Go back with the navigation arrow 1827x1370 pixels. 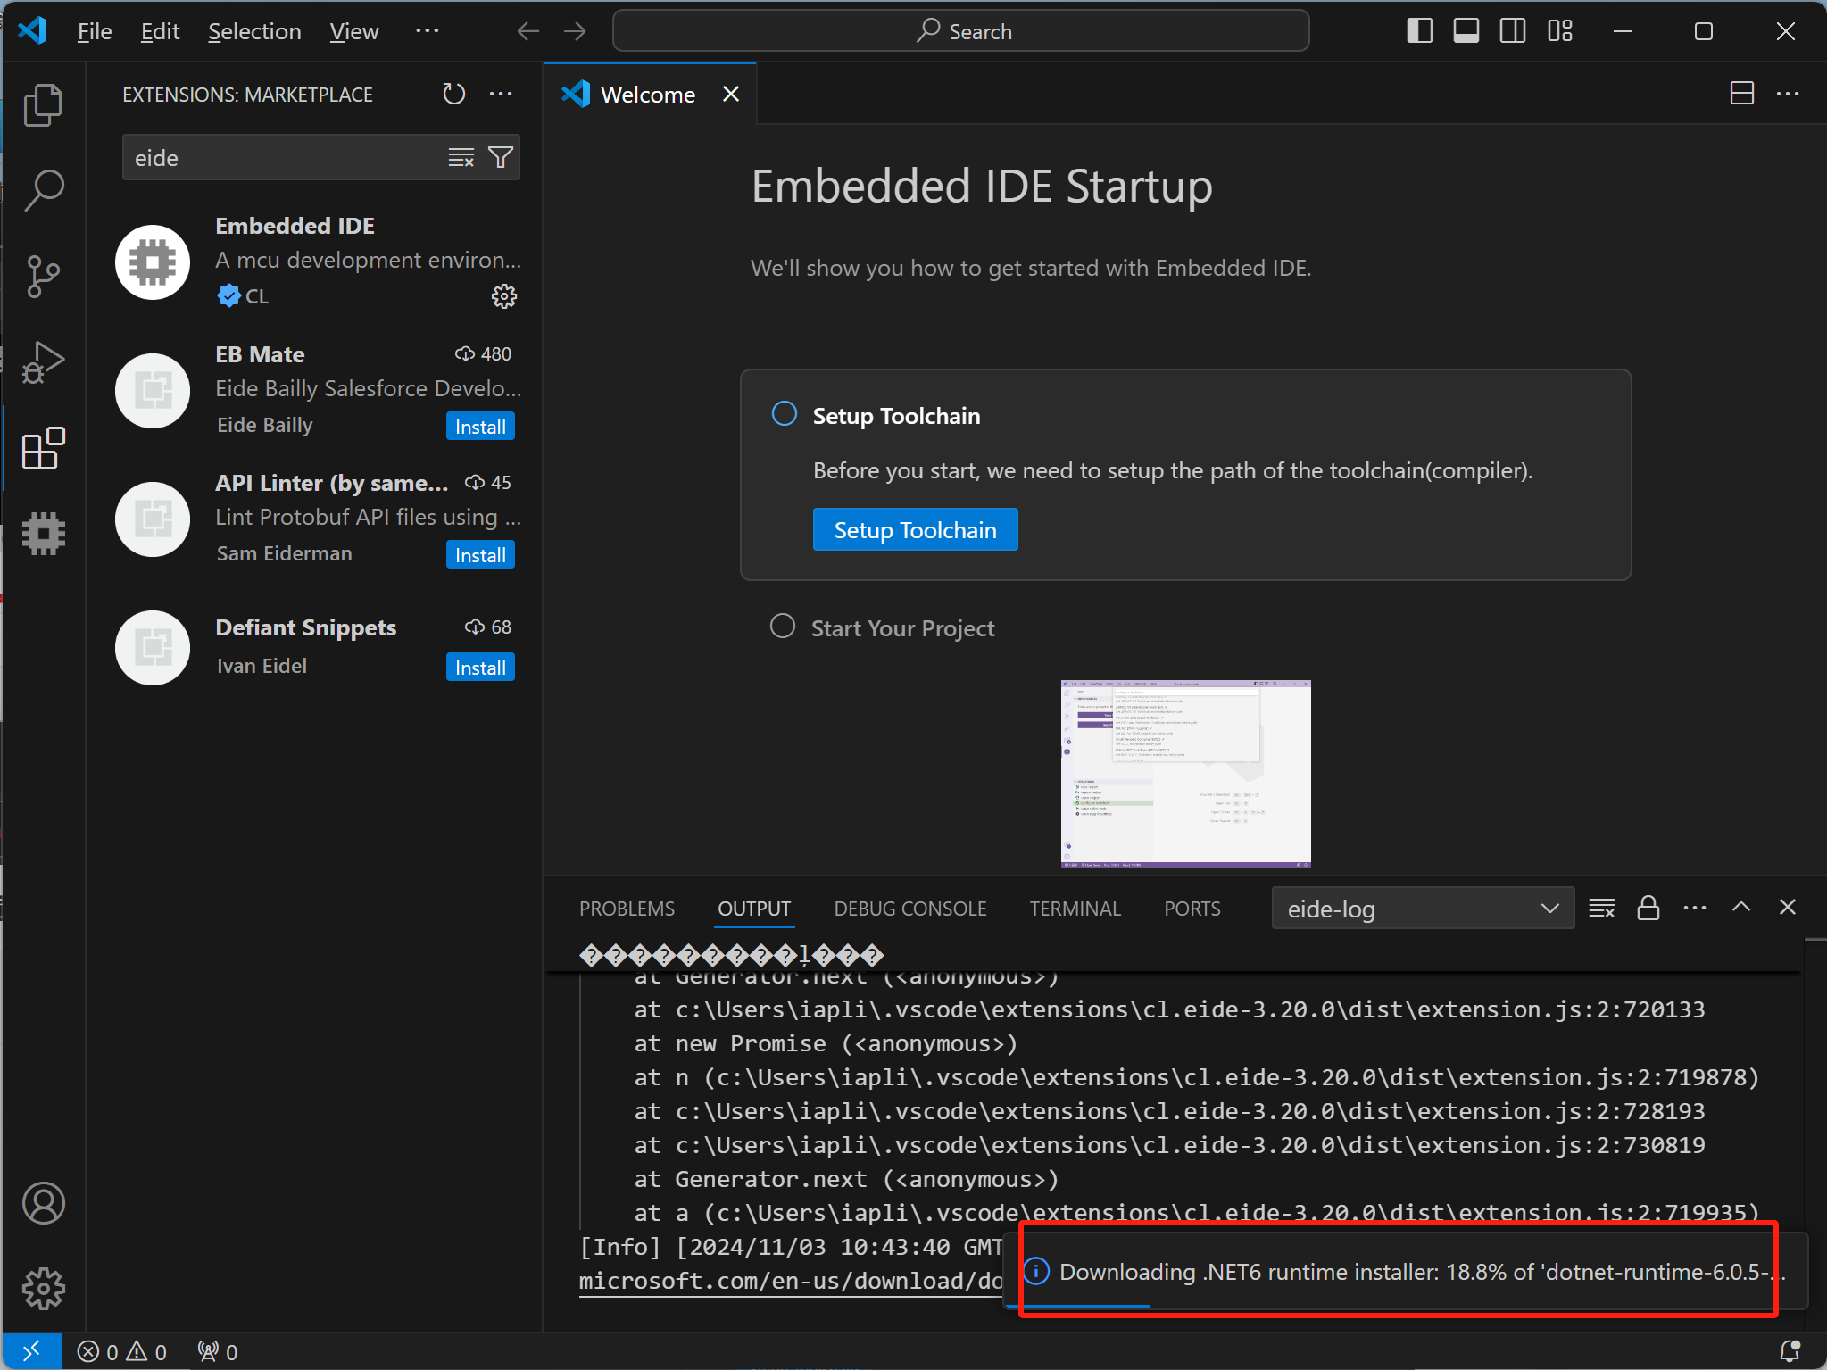tap(528, 32)
